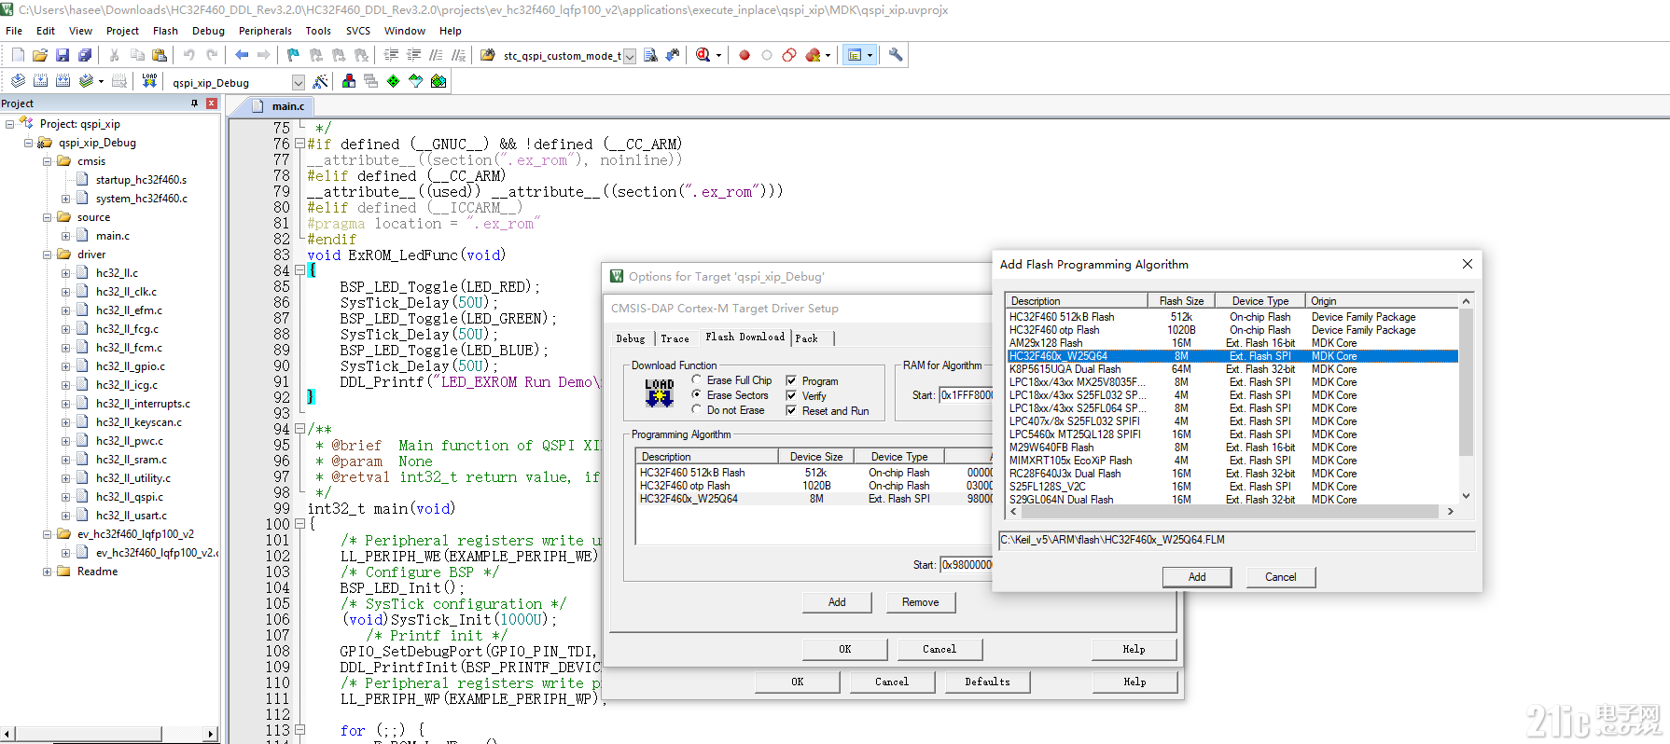Open the Pack Installer icon
The image size is (1670, 744).
(x=438, y=81)
